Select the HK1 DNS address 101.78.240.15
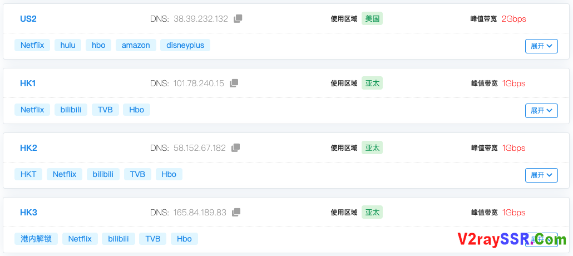 coord(199,83)
